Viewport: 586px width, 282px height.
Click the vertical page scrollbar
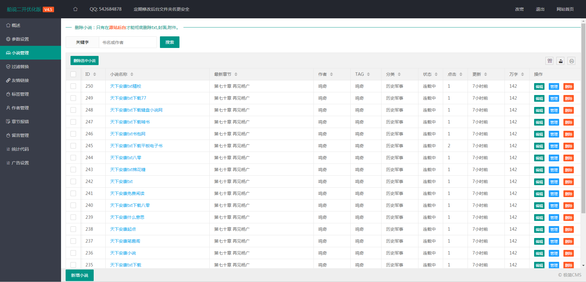[x=583, y=118]
